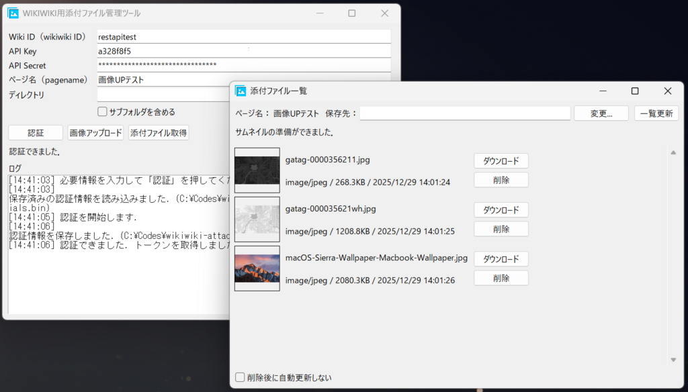Click the scroll down arrow in the file list
Viewport: 688px width, 392px height.
pyautogui.click(x=673, y=360)
